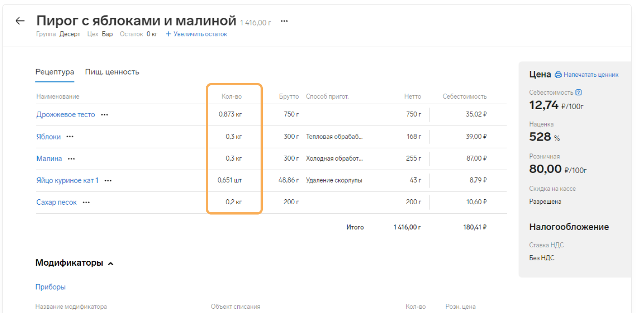The image size is (636, 333).
Task: Click the Разрешена discount status
Action: 545,202
